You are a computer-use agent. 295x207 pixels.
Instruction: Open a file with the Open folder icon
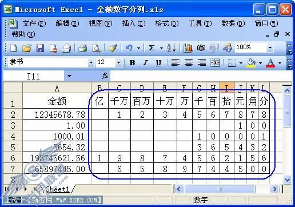pos(27,48)
